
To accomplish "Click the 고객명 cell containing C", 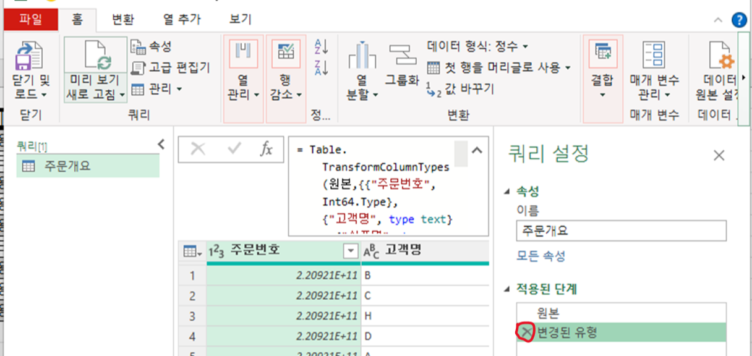I will click(425, 295).
